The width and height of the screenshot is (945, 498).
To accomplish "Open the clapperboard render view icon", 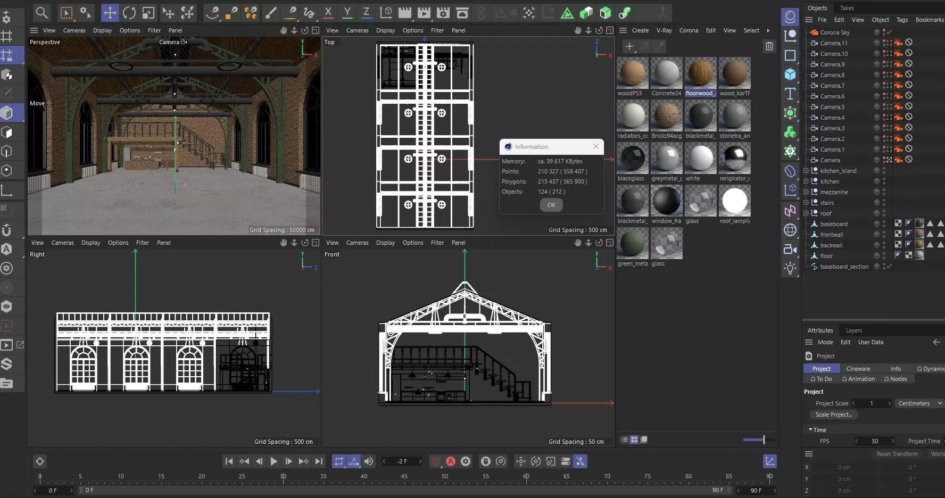I will [405, 12].
